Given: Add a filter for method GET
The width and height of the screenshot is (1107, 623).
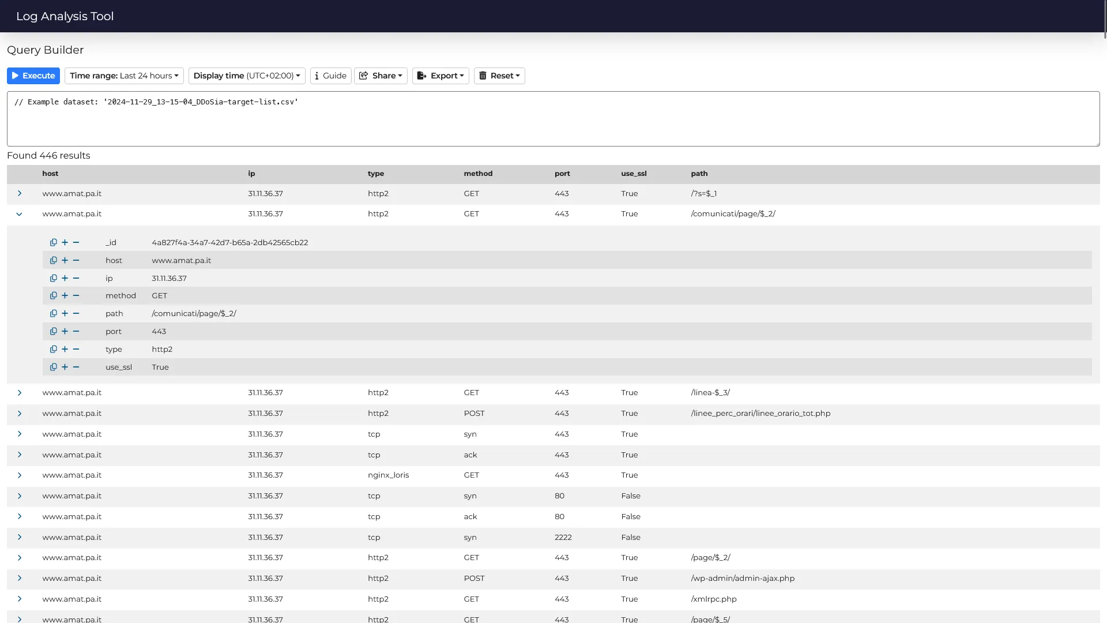Looking at the screenshot, I should (x=65, y=295).
